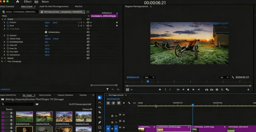
Task: Go to In point in Program Monitor
Action: (178, 89)
